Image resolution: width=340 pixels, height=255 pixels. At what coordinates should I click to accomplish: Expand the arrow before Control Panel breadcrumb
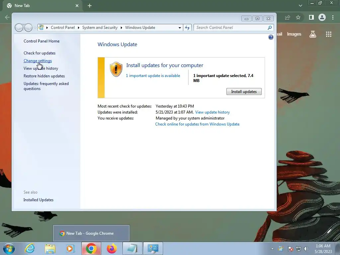47,28
